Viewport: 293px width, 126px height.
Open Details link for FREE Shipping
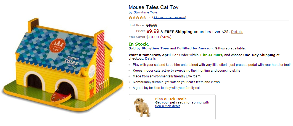237,32
